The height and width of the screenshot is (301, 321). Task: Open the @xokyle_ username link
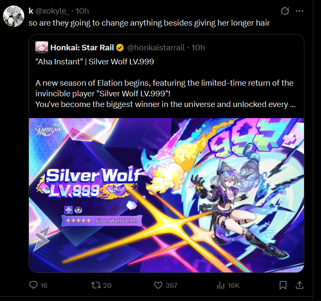(x=52, y=11)
